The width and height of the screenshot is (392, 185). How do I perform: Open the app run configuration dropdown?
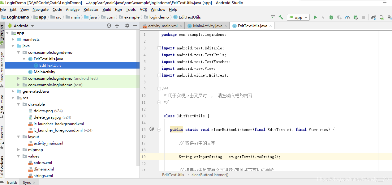(x=298, y=17)
